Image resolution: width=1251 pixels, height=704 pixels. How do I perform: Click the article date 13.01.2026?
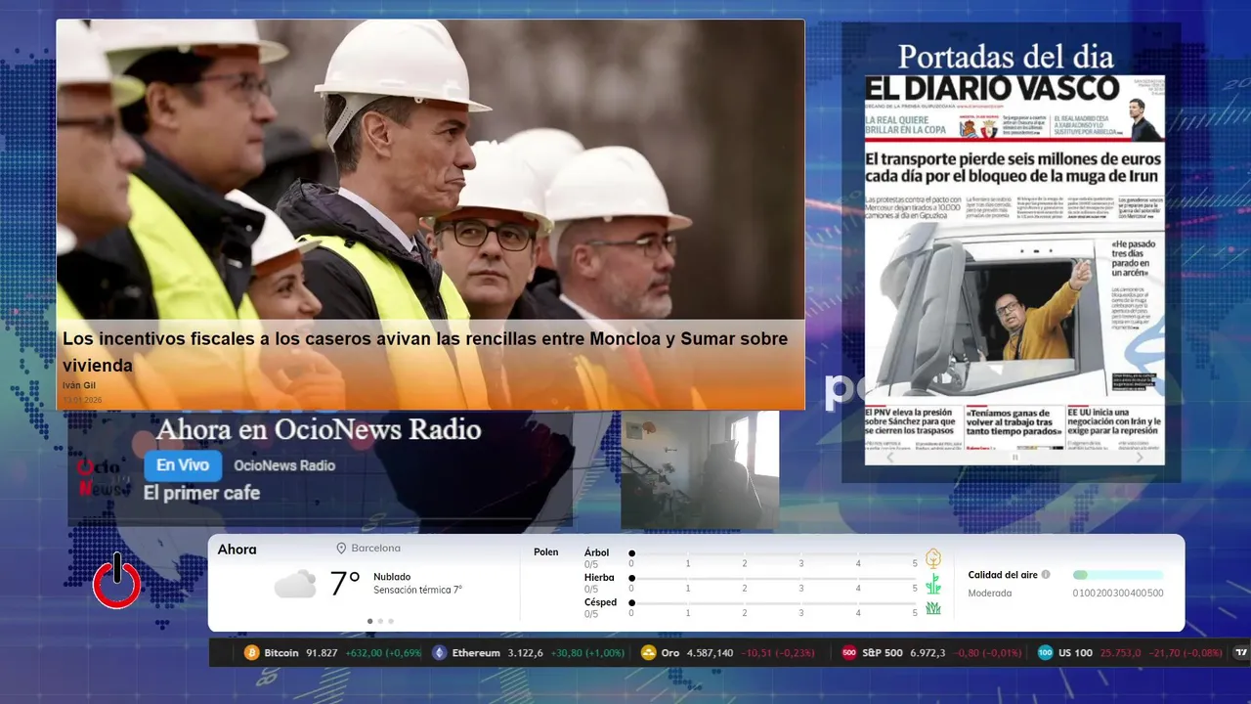point(82,400)
